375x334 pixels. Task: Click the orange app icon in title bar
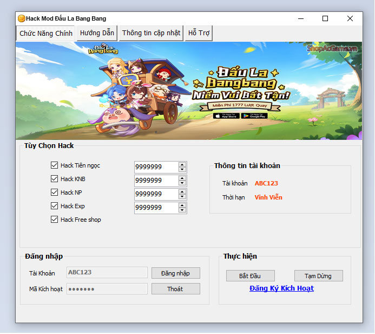[x=22, y=18]
